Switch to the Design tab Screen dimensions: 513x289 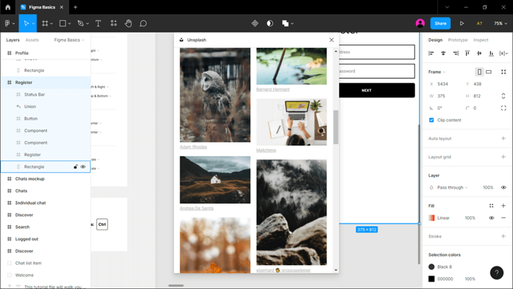coord(435,40)
